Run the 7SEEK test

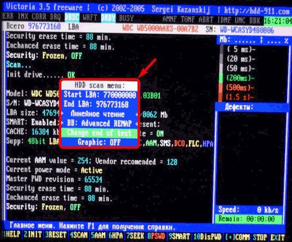pos(135,236)
